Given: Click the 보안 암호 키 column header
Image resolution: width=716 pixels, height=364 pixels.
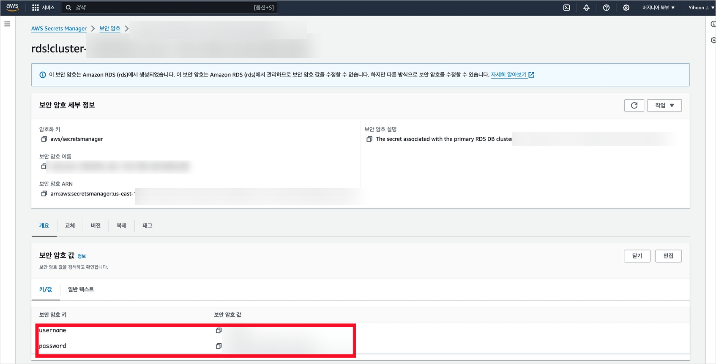Looking at the screenshot, I should tap(53, 315).
